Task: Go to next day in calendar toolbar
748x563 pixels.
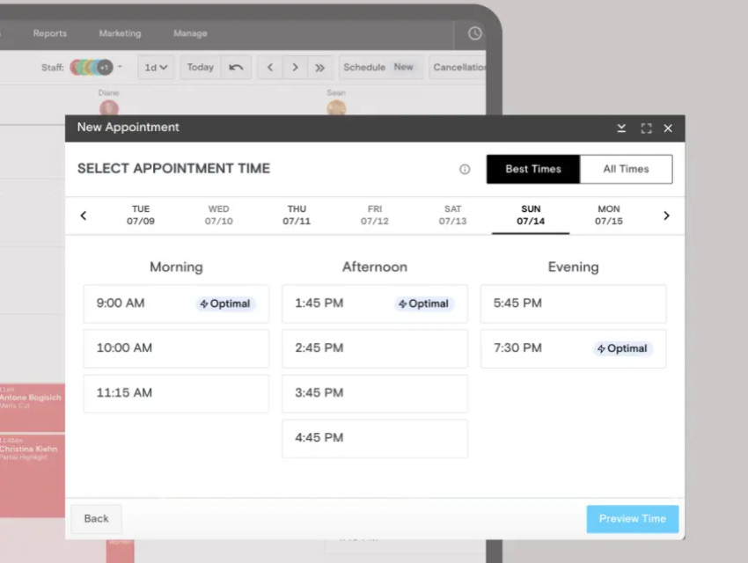Action: (x=295, y=68)
